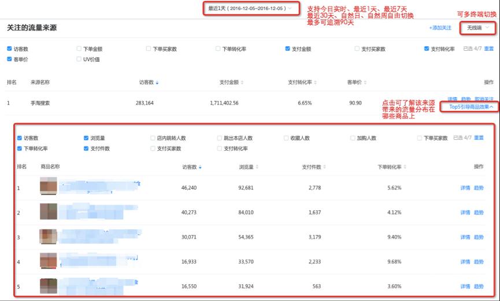This screenshot has width=500, height=301.
Task: Click 取消关注 for 手淘搜索 source
Action: pos(483,99)
